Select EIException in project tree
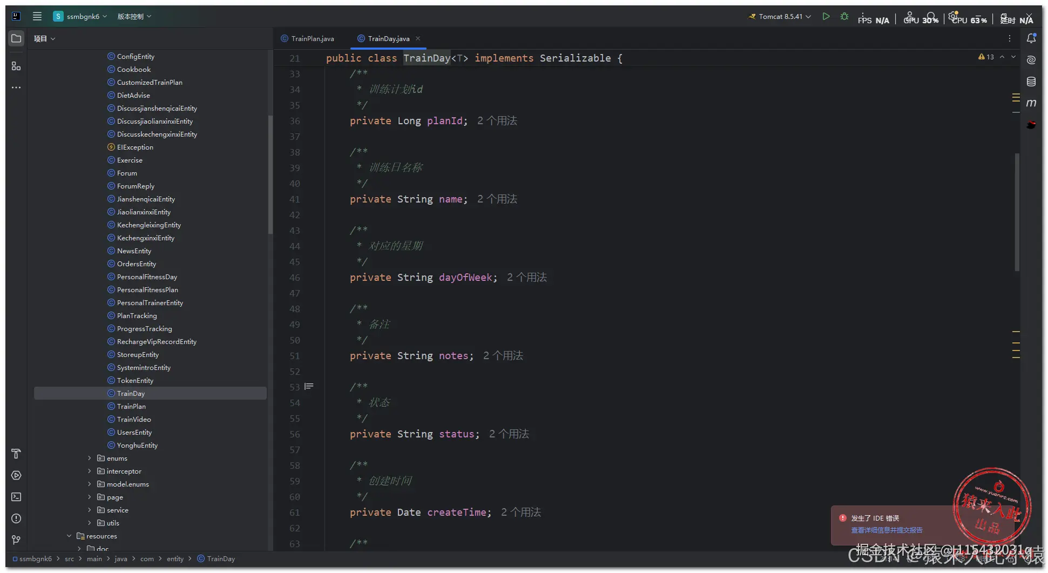 (x=135, y=147)
